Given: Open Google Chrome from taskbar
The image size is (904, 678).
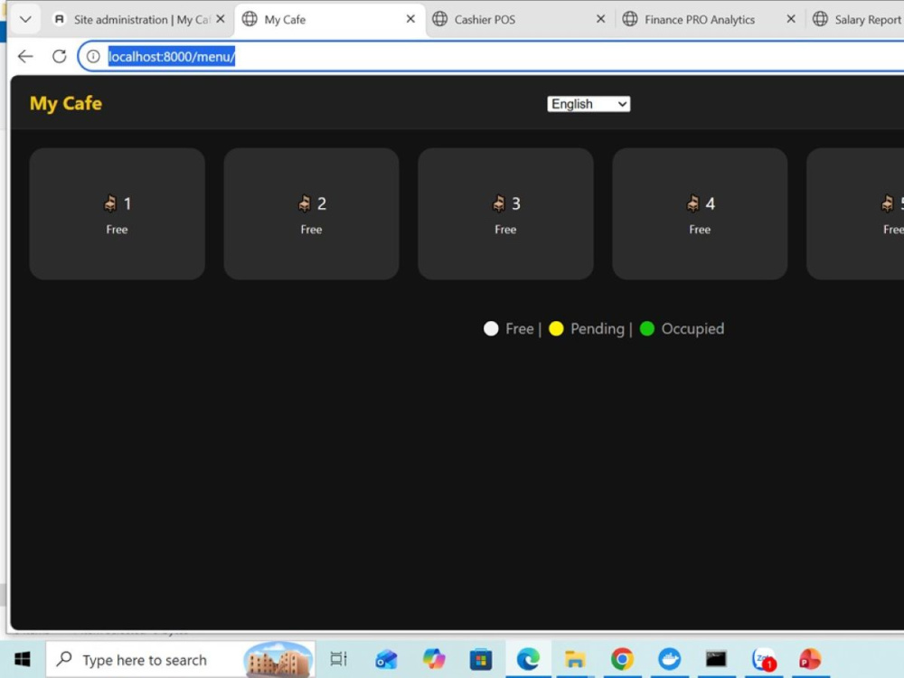Looking at the screenshot, I should click(622, 659).
